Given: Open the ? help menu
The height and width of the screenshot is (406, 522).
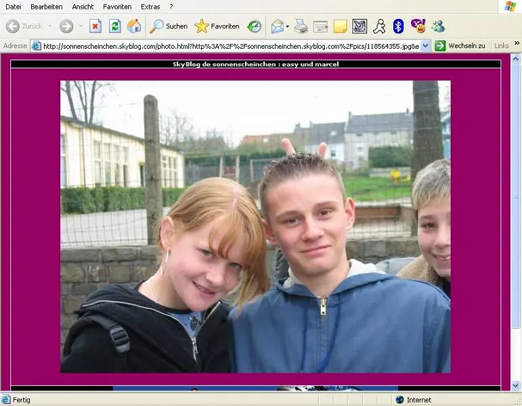Looking at the screenshot, I should (171, 7).
